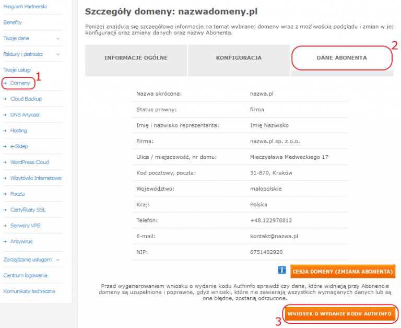Expand the Twoje dane section

(x=57, y=39)
